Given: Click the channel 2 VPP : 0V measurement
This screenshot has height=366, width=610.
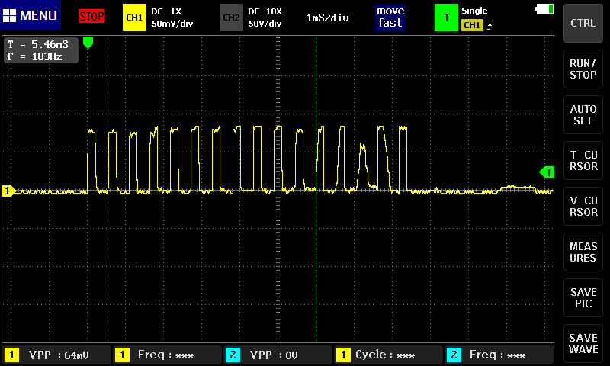Looking at the screenshot, I should [278, 355].
